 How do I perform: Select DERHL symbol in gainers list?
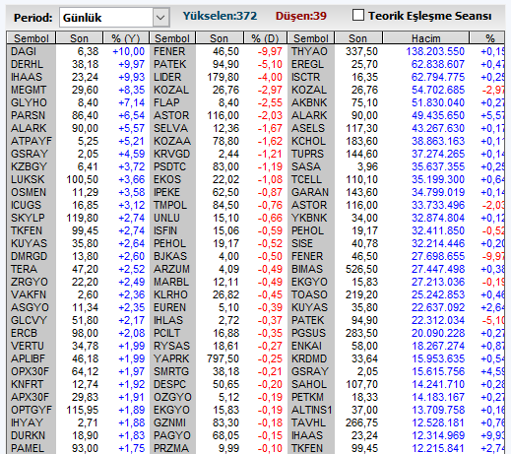(27, 64)
